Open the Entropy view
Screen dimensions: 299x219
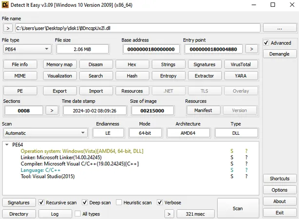coord(168,75)
